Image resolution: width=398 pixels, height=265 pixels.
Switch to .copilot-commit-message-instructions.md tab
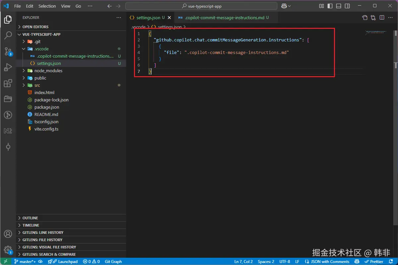[x=224, y=18]
